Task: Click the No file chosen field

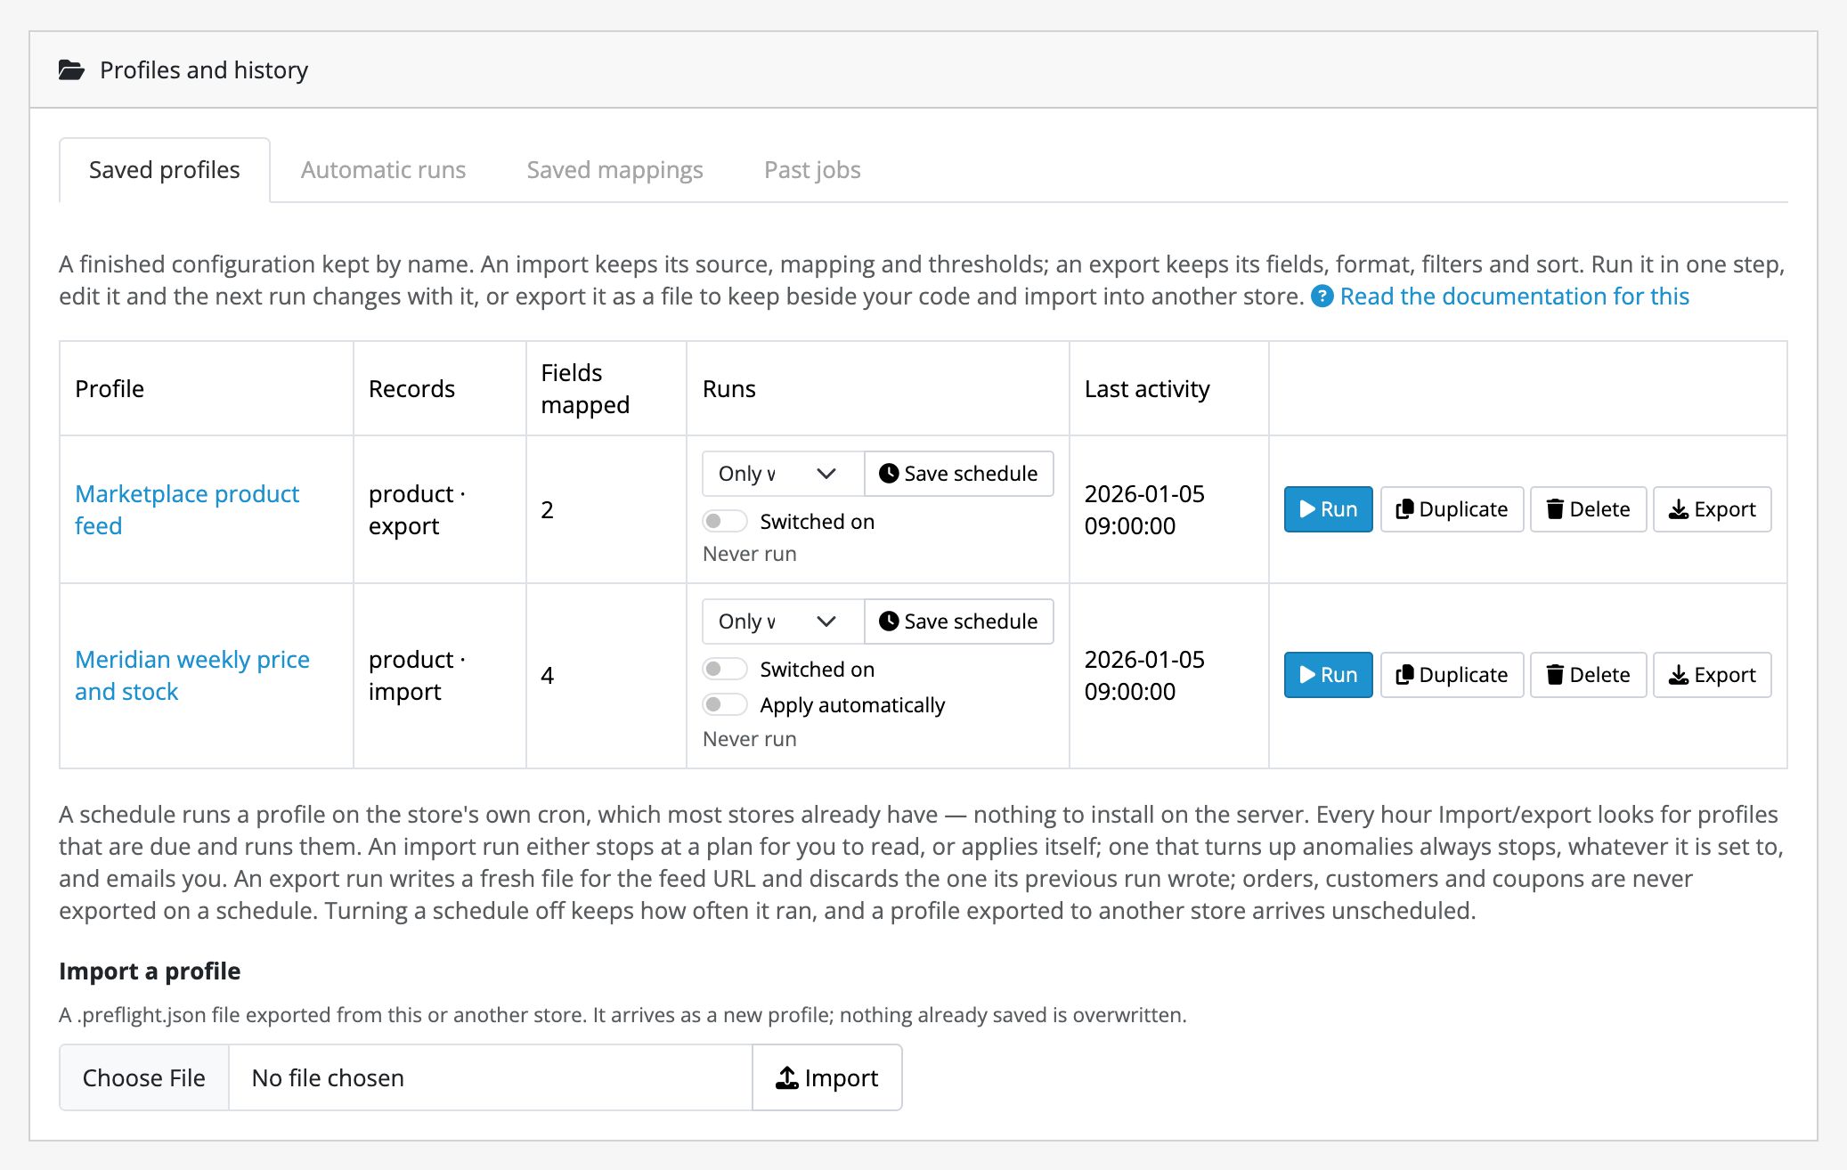Action: [491, 1077]
